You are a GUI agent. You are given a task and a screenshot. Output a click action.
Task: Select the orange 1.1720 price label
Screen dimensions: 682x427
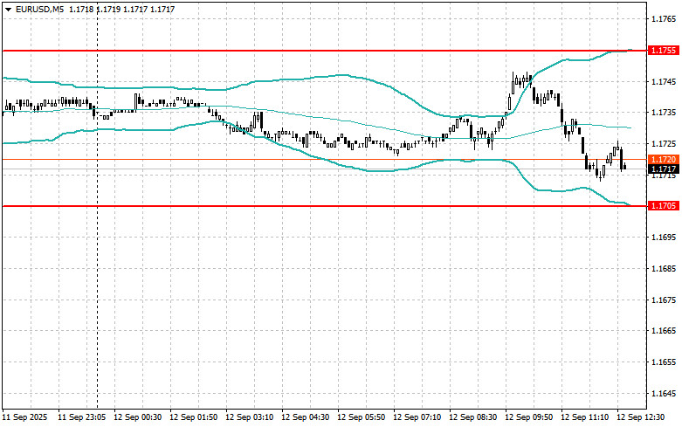pyautogui.click(x=664, y=160)
